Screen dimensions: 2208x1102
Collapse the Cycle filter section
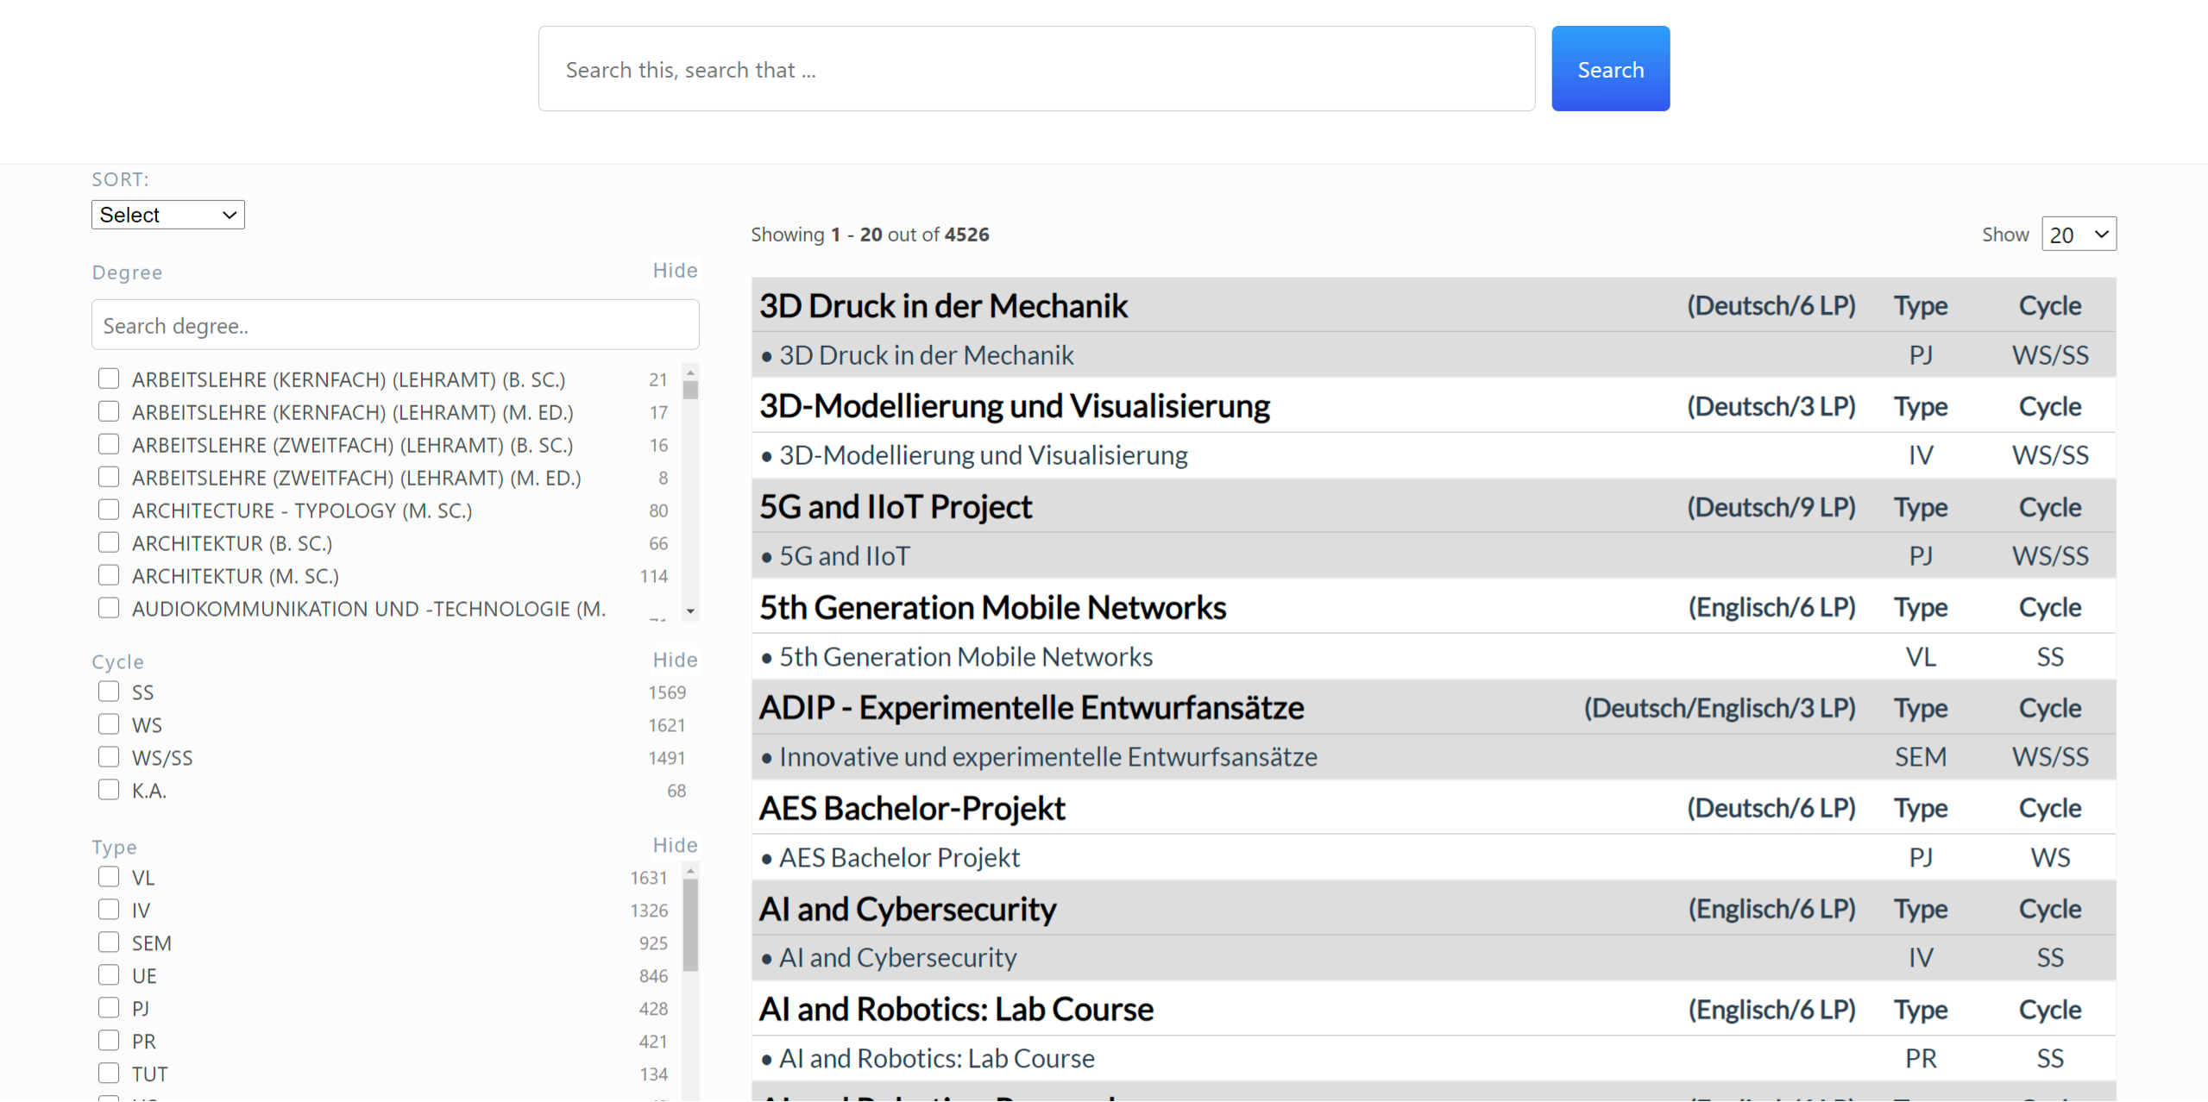point(674,661)
